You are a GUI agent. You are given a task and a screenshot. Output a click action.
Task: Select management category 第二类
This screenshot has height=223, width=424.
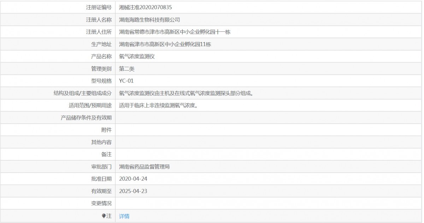click(126, 69)
